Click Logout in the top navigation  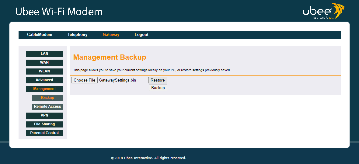[141, 35]
